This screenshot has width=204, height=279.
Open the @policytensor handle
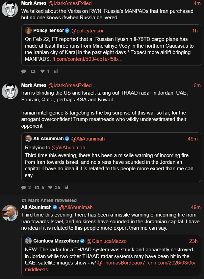[87, 31]
